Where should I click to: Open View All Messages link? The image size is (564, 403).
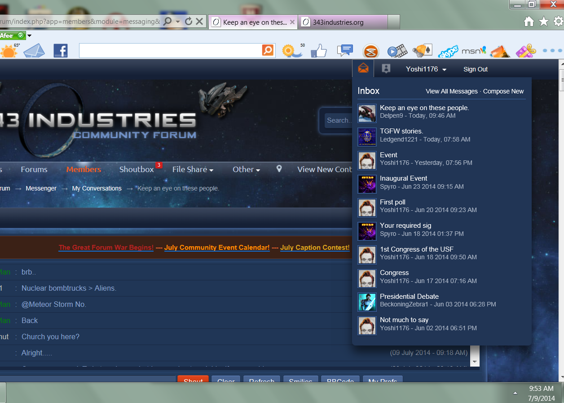(451, 91)
